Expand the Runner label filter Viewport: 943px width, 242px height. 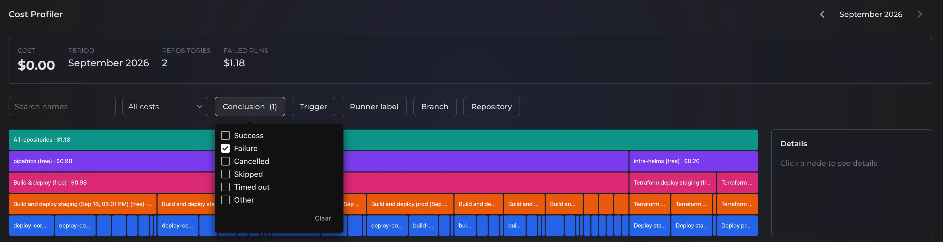point(374,107)
